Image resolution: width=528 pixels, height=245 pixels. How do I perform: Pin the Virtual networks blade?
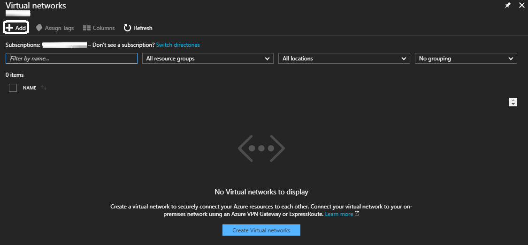(507, 6)
